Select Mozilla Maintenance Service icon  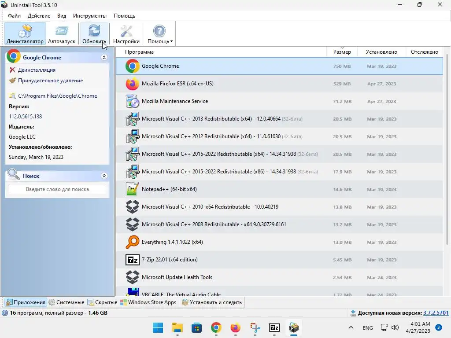[132, 101]
